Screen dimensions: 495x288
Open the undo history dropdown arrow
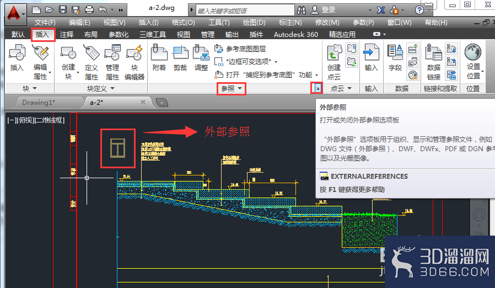[x=112, y=10]
